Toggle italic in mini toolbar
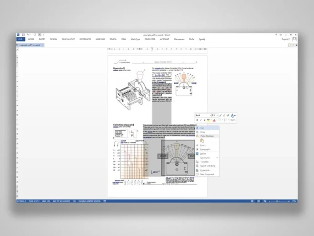Screen dimensions: 314x236 201,120
